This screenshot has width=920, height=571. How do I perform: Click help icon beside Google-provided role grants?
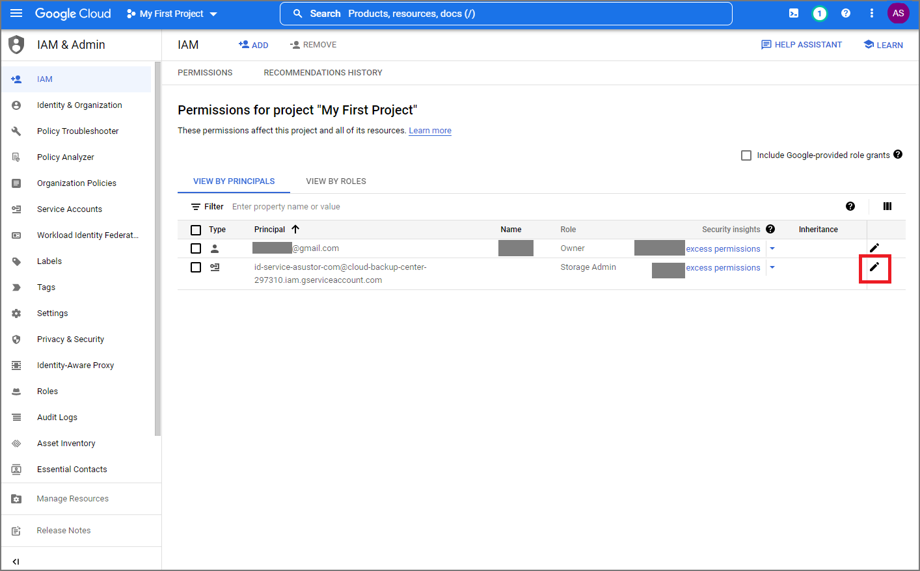(898, 155)
